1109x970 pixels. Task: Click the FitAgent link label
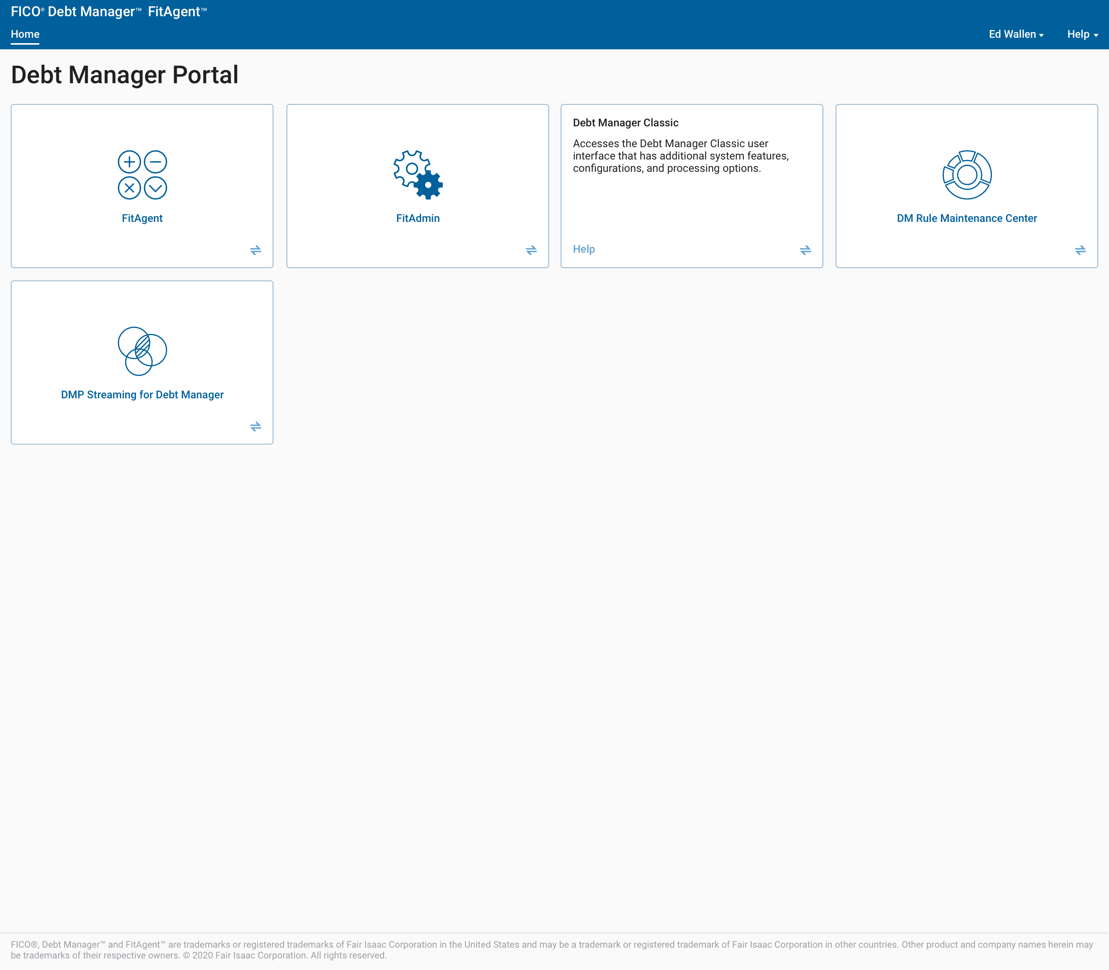pos(142,218)
